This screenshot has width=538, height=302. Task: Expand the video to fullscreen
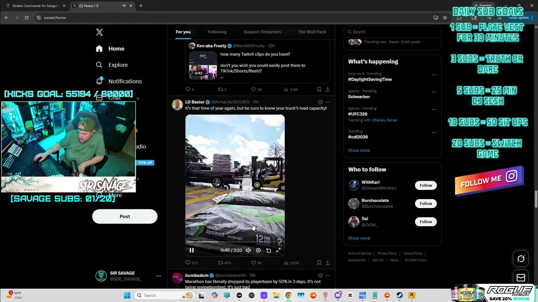278,250
